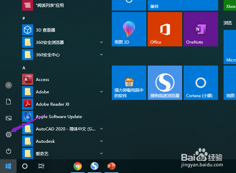Screen dimensions: 236x173
Task: Open the 地图 tile
Action: 230,83
